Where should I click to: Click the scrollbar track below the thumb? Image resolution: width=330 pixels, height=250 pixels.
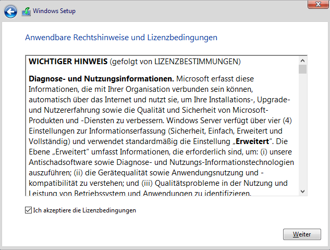303,130
